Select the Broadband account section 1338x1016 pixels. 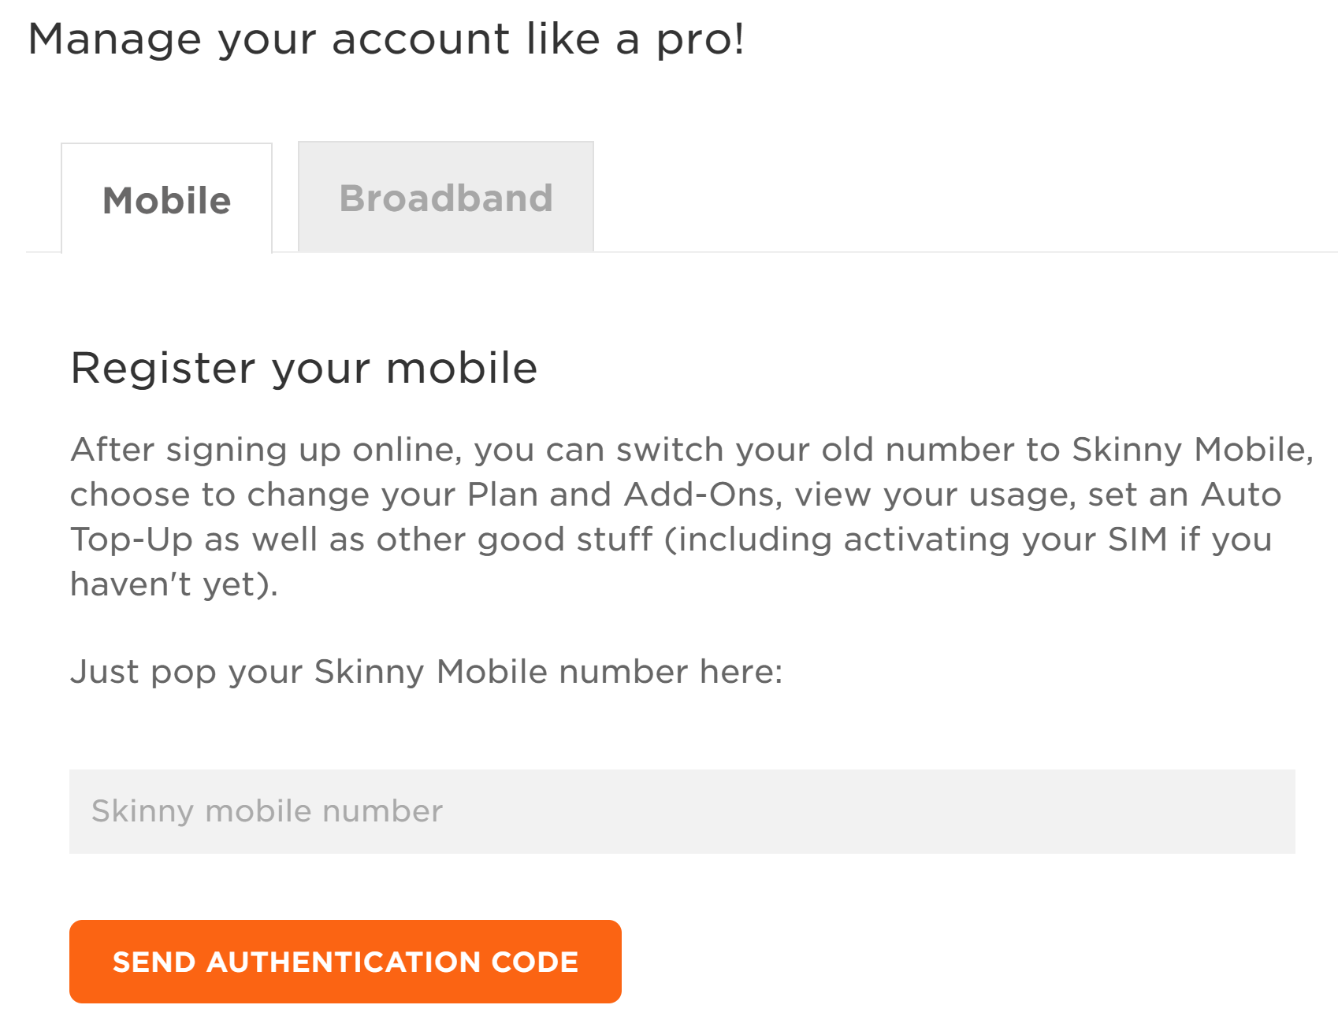point(446,198)
